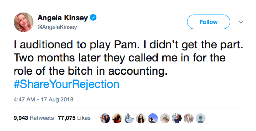Click the seventh liker avatar in the row
Screen dimensions: 256x131
coord(177,118)
